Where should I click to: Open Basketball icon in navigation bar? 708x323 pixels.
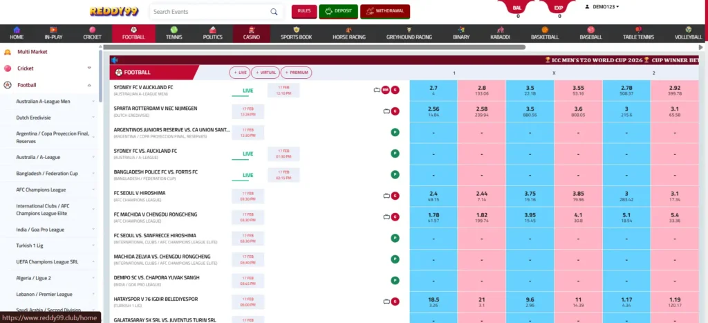click(x=545, y=30)
